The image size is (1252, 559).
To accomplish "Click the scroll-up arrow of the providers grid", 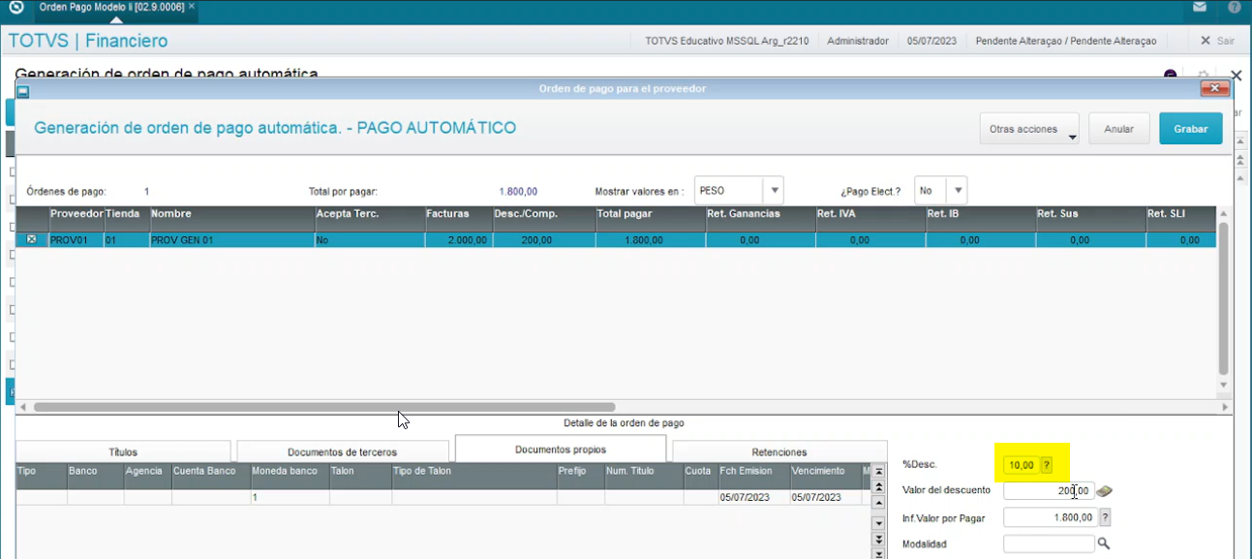I will coord(1224,213).
